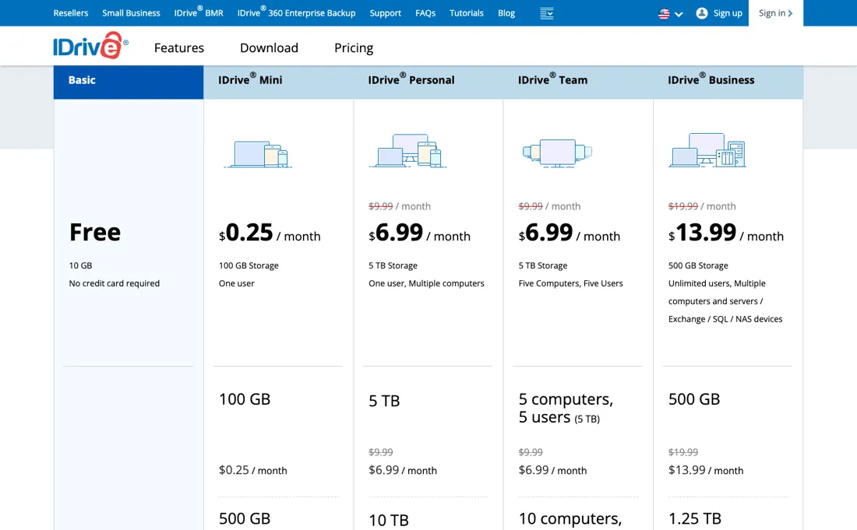Screen dimensions: 857x530
Task: Select the 500 GB Business tier option
Action: [x=694, y=399]
